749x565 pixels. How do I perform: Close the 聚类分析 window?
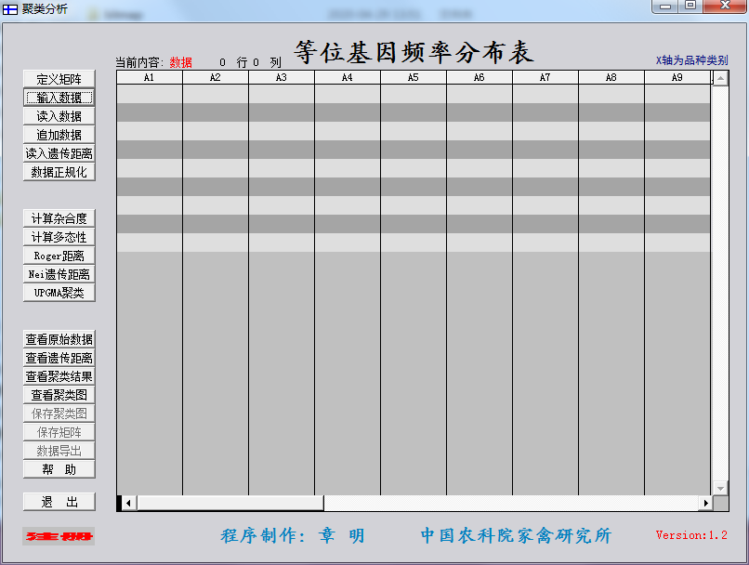(725, 7)
